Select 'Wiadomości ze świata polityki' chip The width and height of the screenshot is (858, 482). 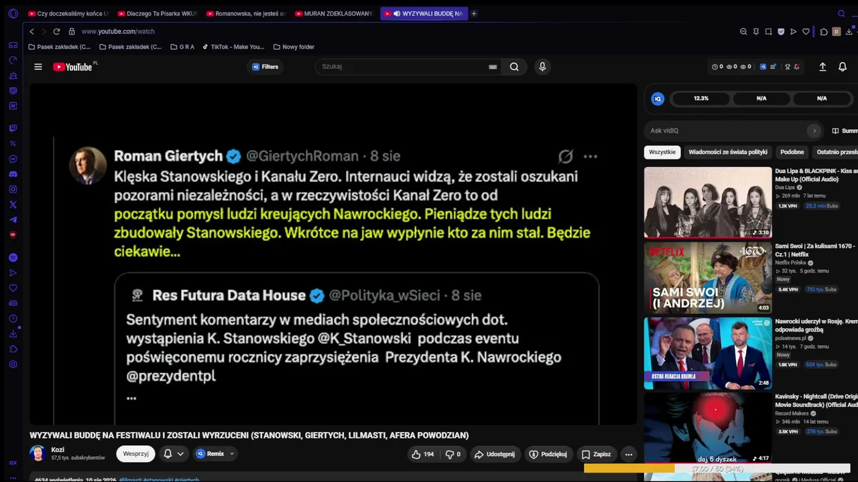[x=728, y=152]
